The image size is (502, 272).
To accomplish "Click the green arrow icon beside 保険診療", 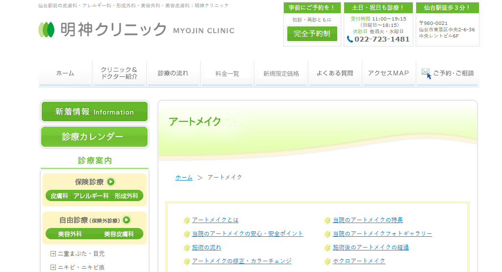I will (111, 182).
